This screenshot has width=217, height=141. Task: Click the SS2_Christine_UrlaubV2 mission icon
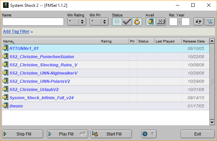click(x=5, y=90)
